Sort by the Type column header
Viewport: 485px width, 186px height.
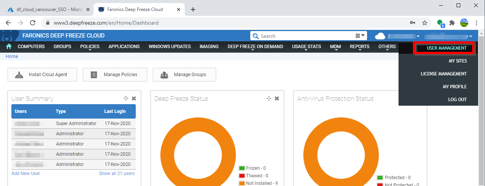[x=61, y=111]
